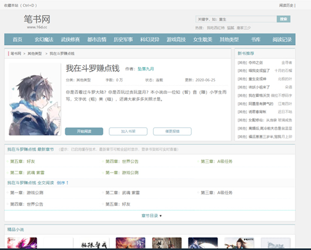This screenshot has height=250, width=311.
Task: Expand the 章节目录 dropdown
Action: 151,216
